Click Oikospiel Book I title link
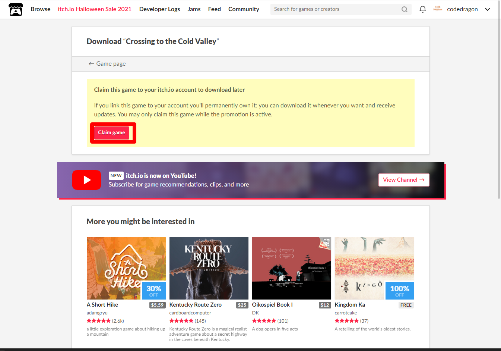Viewport: 501px width, 351px height. point(272,305)
